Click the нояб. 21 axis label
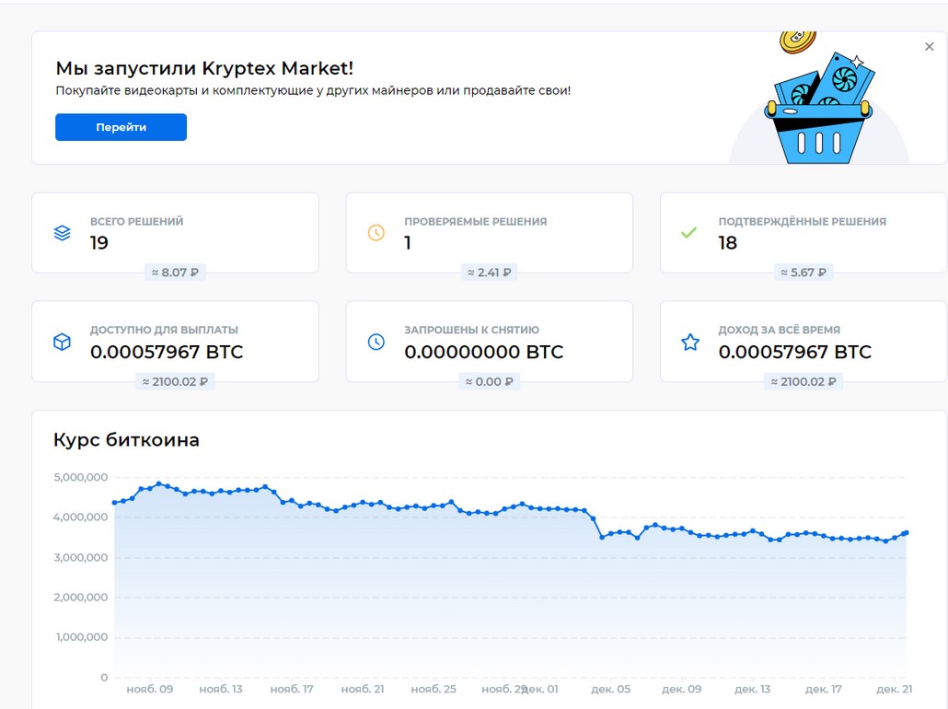948x709 pixels. pos(362,689)
